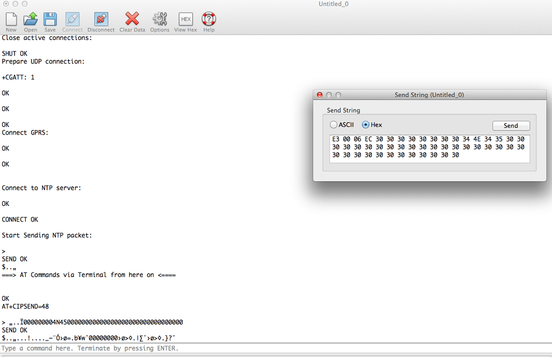Click the green highlighted block in the terminal
The image size is (552, 357).
(x=25, y=177)
